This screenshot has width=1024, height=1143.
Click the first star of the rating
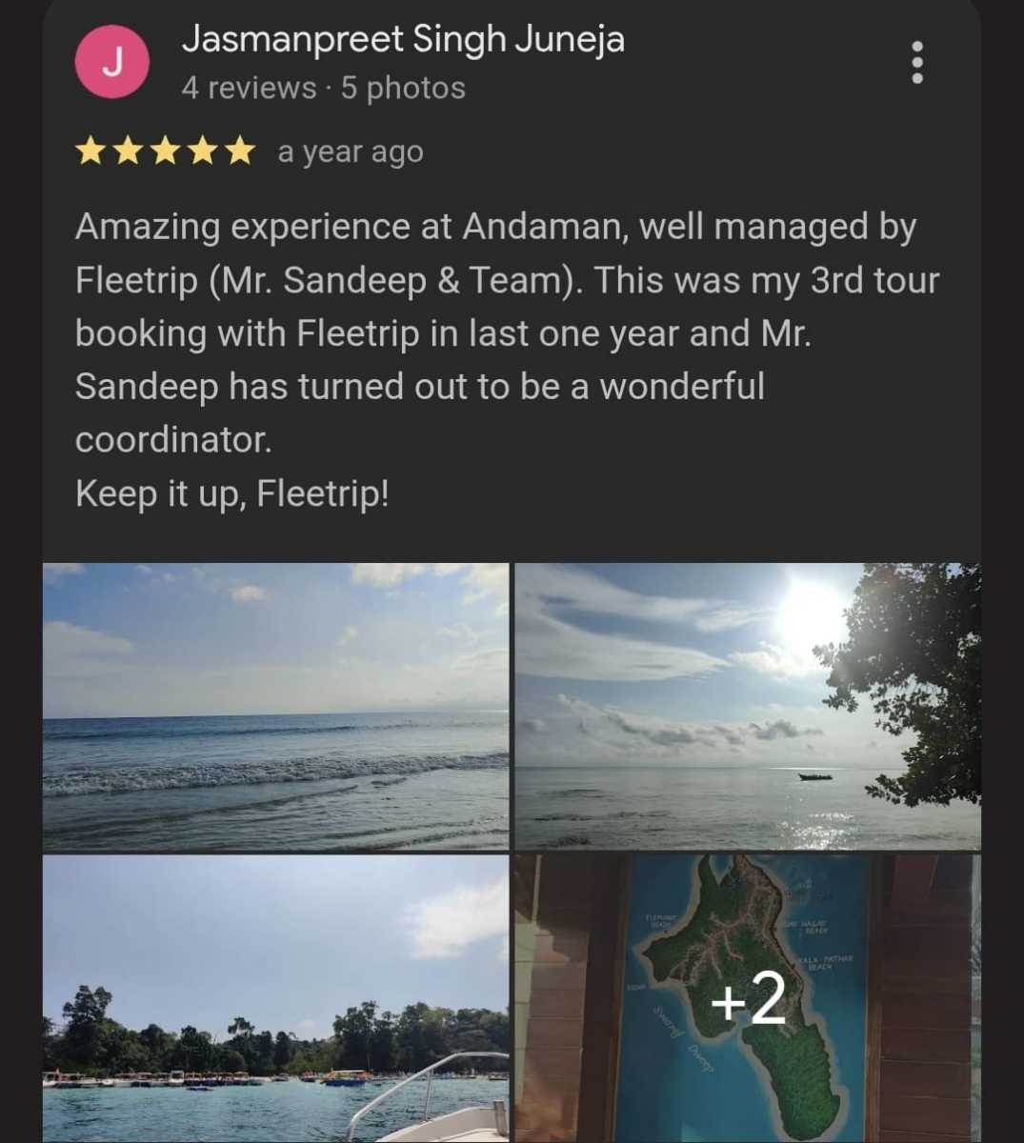coord(90,151)
